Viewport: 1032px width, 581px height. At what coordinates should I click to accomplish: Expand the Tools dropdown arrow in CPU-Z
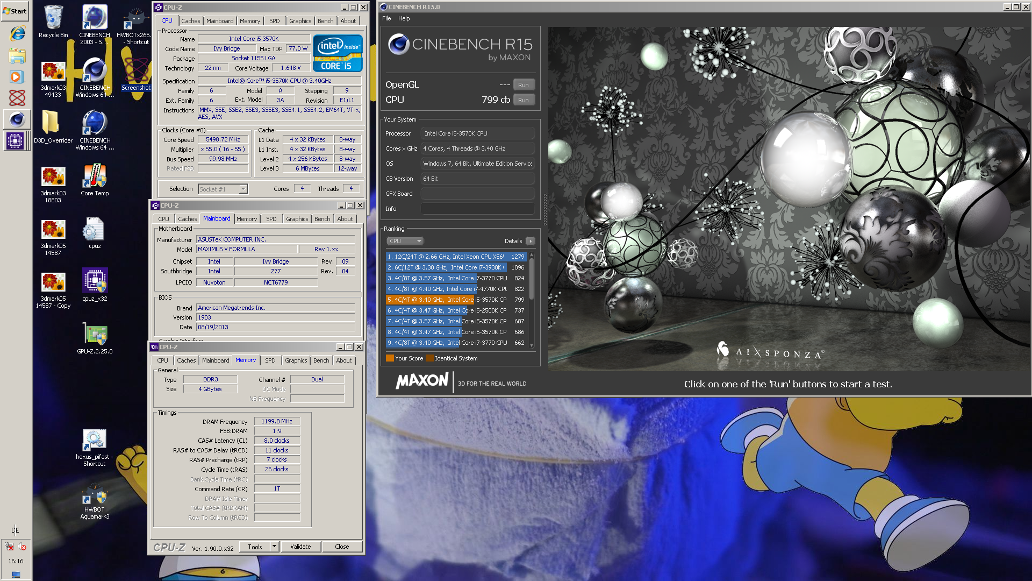click(274, 547)
